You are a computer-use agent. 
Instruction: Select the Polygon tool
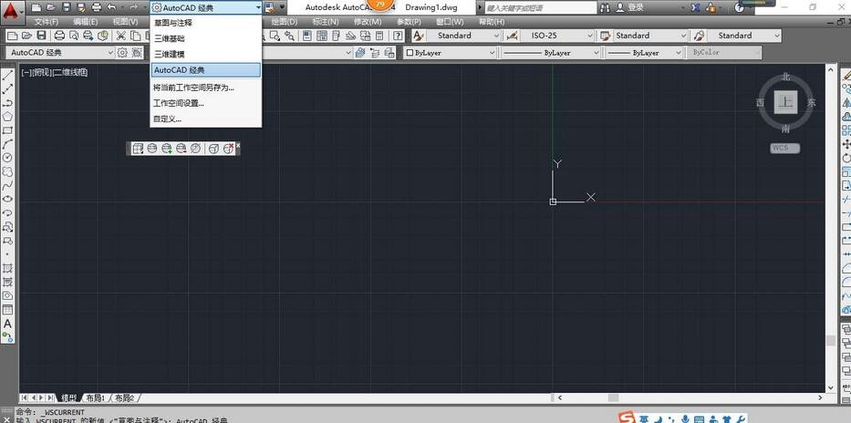coord(7,117)
